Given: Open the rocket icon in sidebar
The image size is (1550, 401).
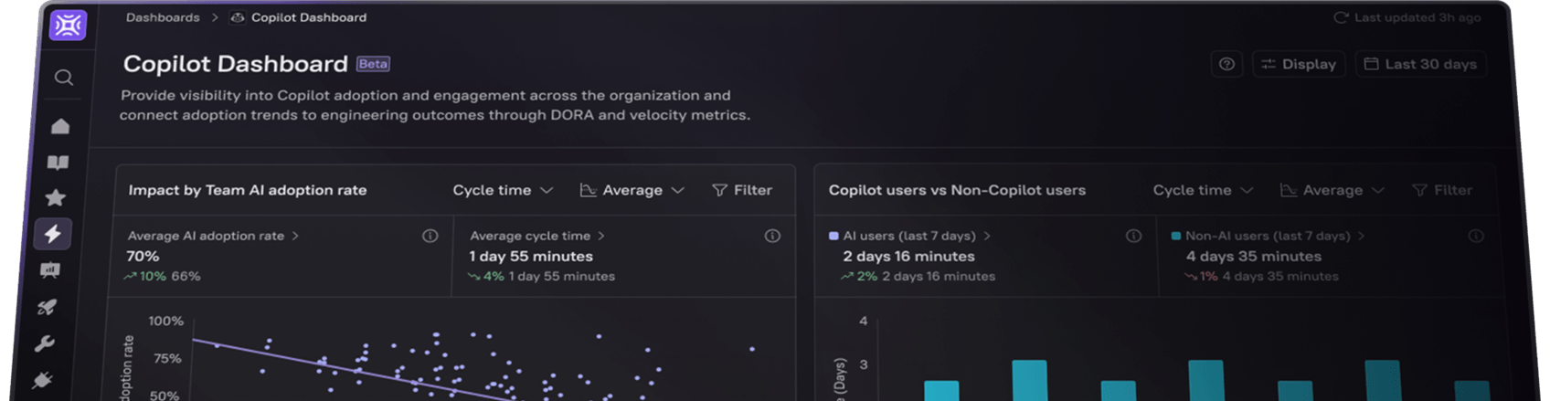Looking at the screenshot, I should coord(48,307).
